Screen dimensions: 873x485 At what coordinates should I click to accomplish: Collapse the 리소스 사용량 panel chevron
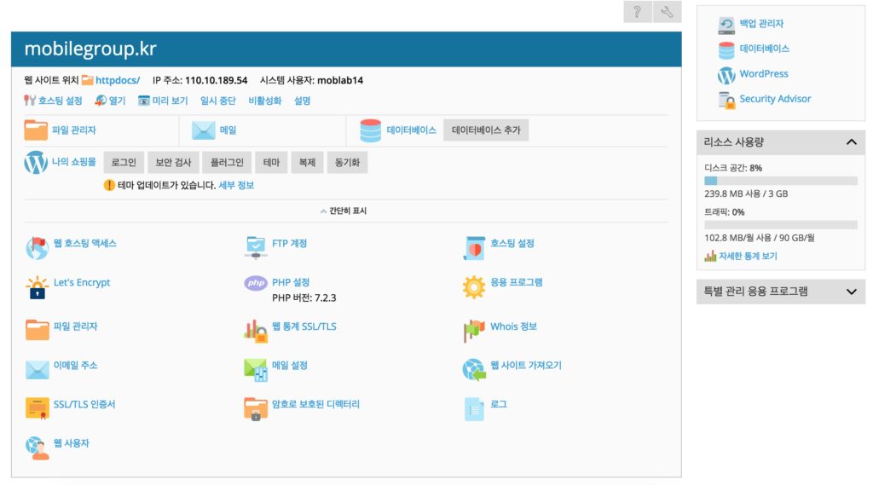tap(852, 142)
